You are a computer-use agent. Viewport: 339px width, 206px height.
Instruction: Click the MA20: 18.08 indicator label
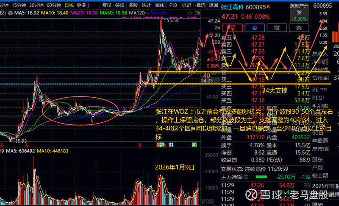click(84, 13)
